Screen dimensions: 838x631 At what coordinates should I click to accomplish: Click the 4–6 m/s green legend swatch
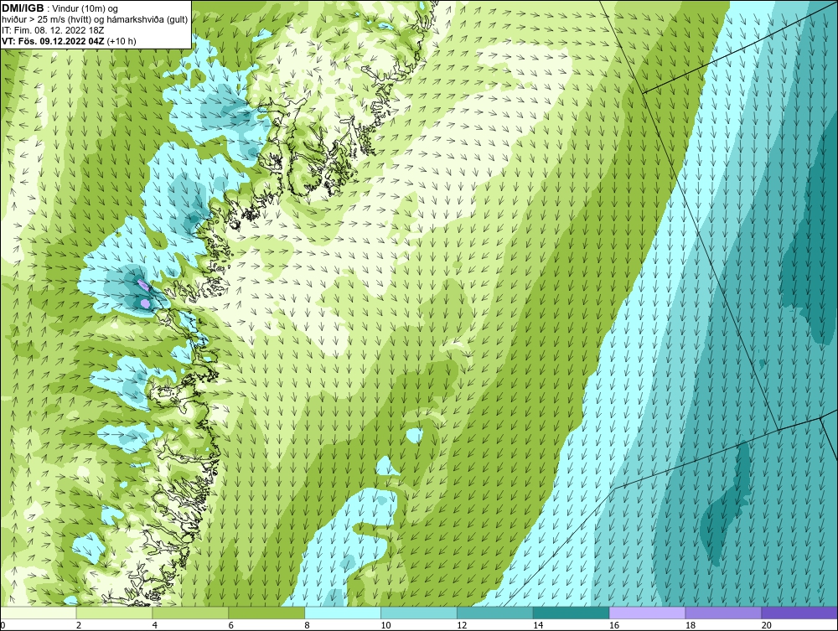[190, 613]
